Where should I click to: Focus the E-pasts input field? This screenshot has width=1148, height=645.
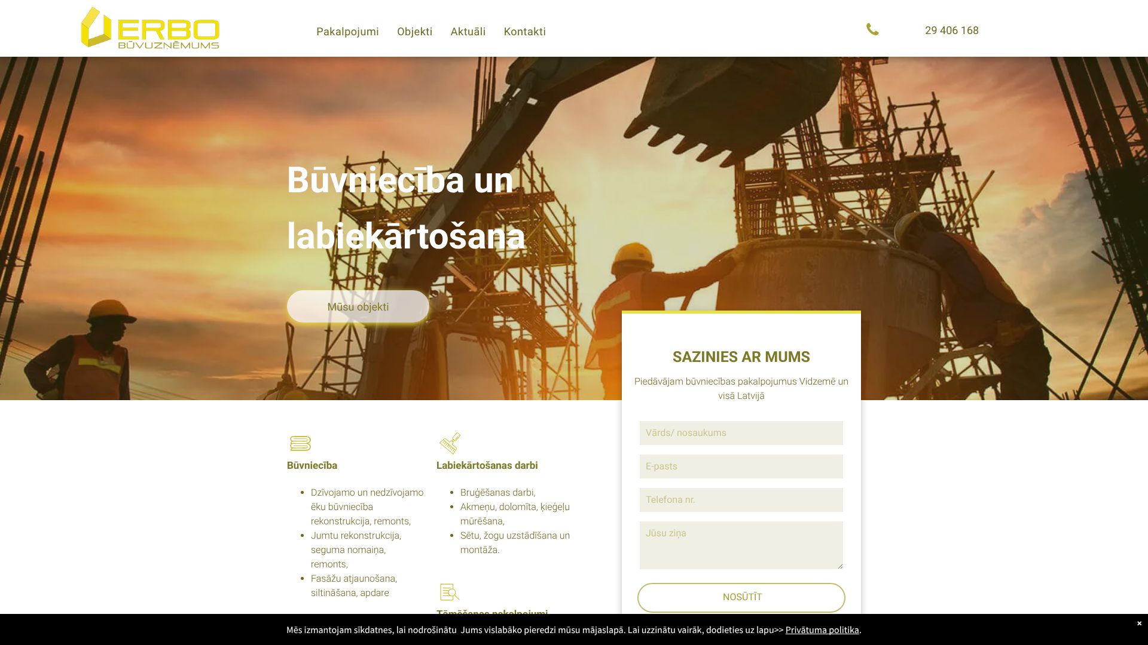tap(741, 466)
